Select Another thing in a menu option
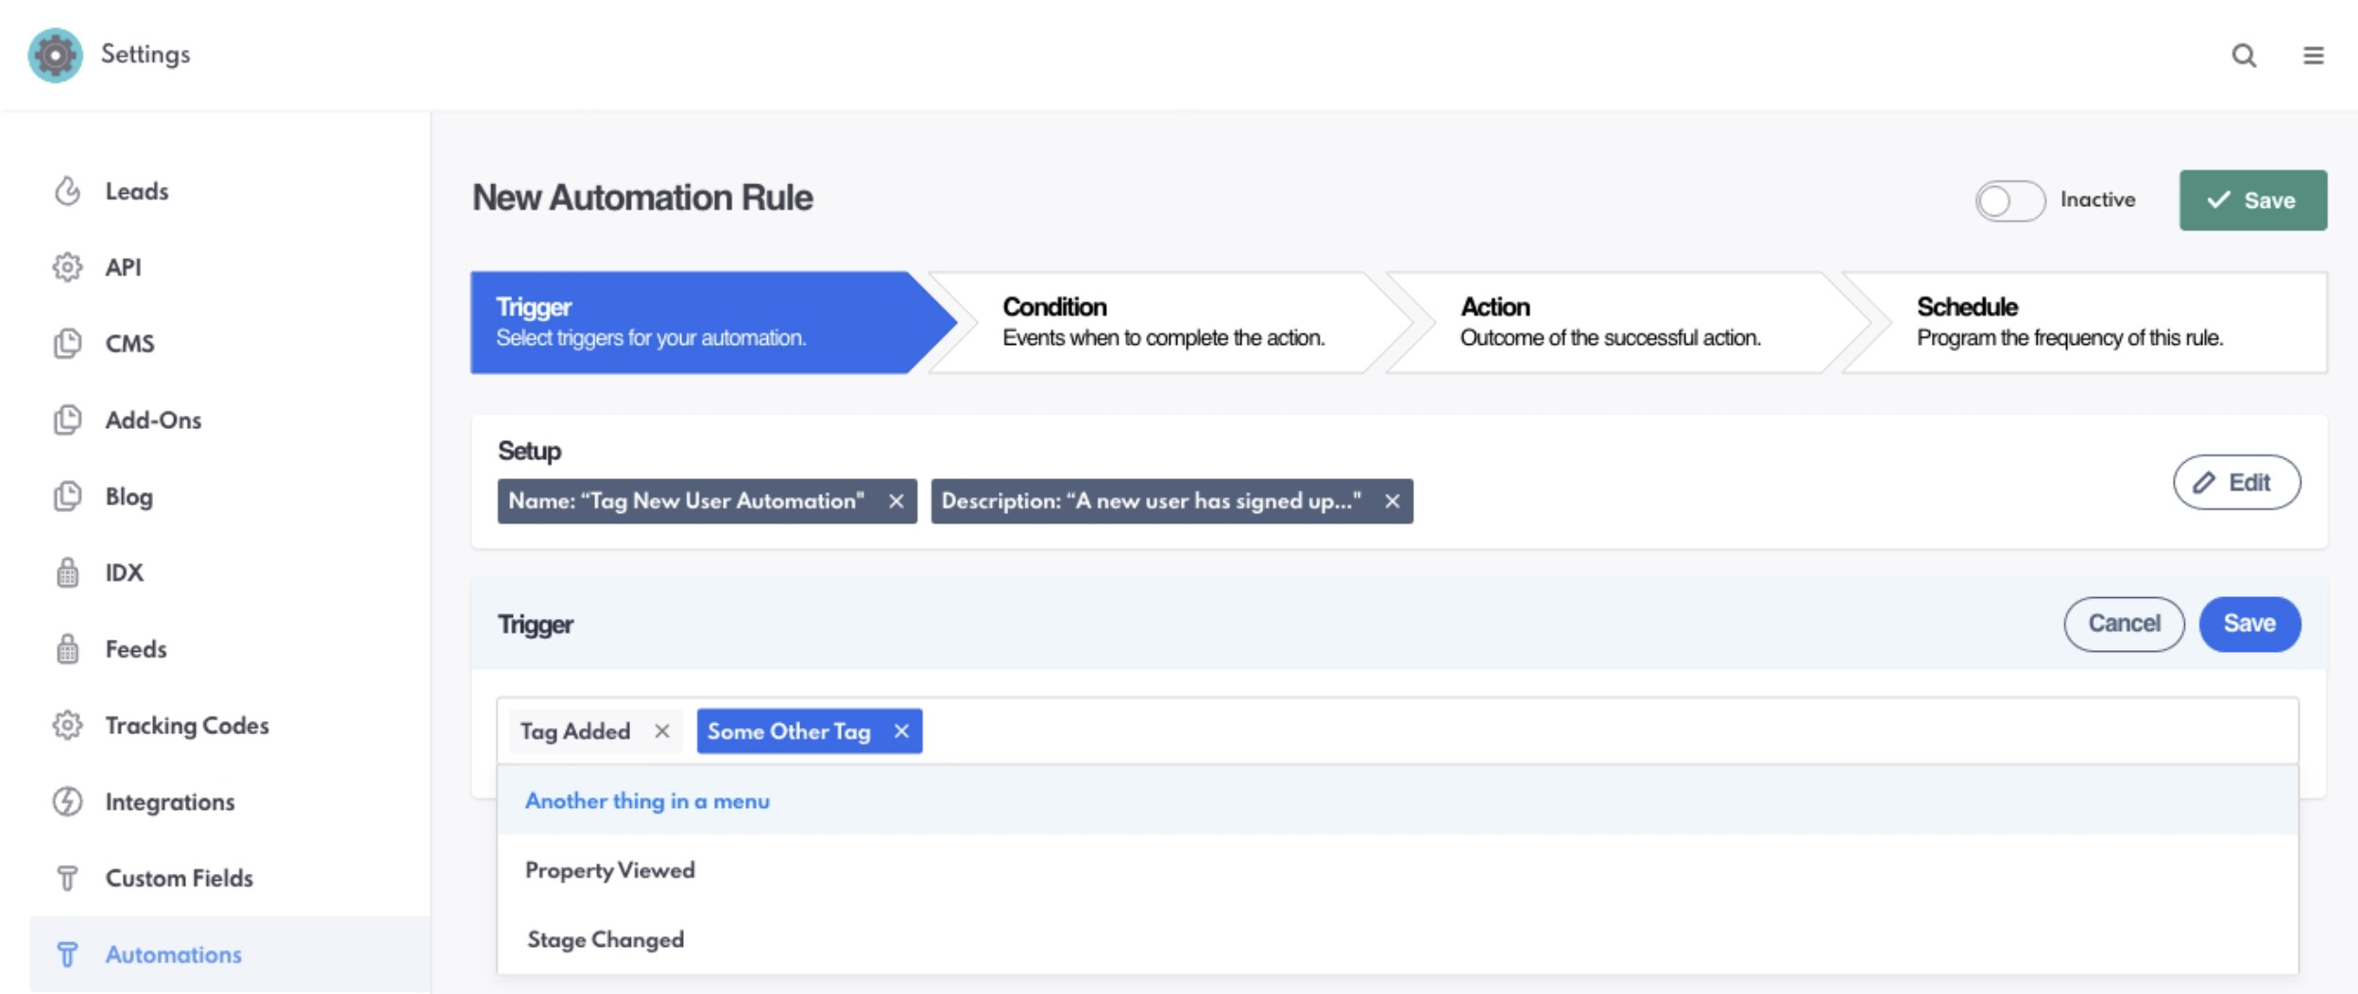The height and width of the screenshot is (994, 2358). (647, 801)
